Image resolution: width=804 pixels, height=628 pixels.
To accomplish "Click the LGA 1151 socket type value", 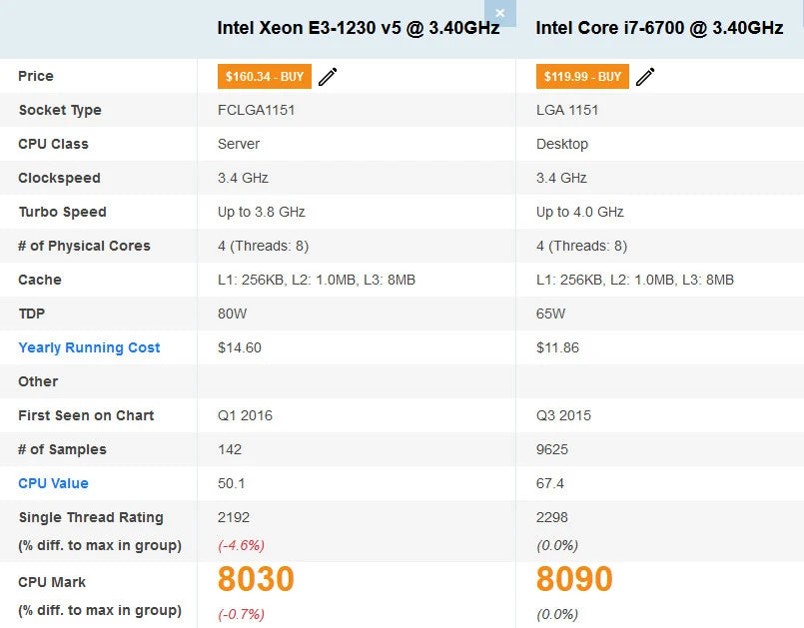I will point(567,110).
